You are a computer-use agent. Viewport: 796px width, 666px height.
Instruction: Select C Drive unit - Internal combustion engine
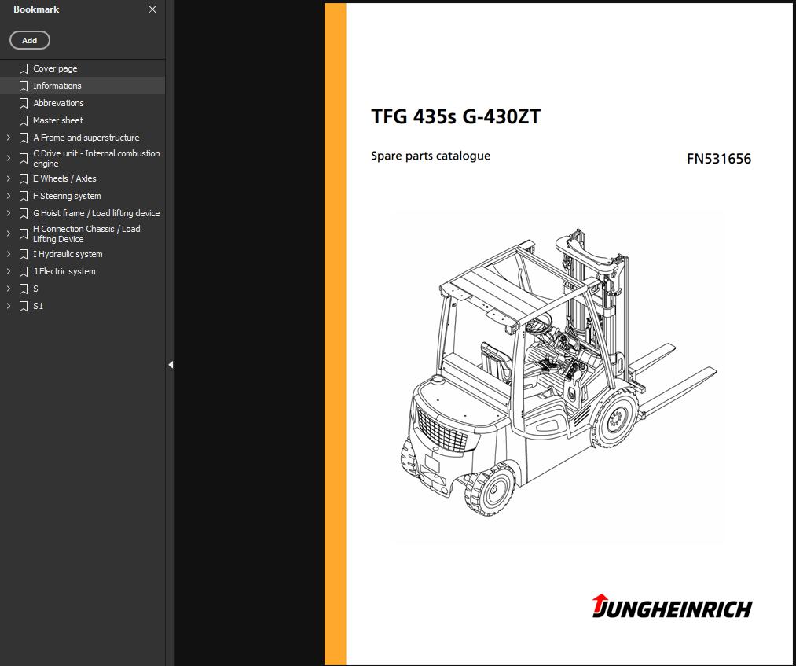[x=97, y=159]
